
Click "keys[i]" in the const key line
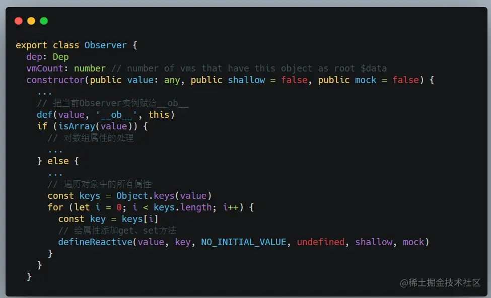pos(140,219)
